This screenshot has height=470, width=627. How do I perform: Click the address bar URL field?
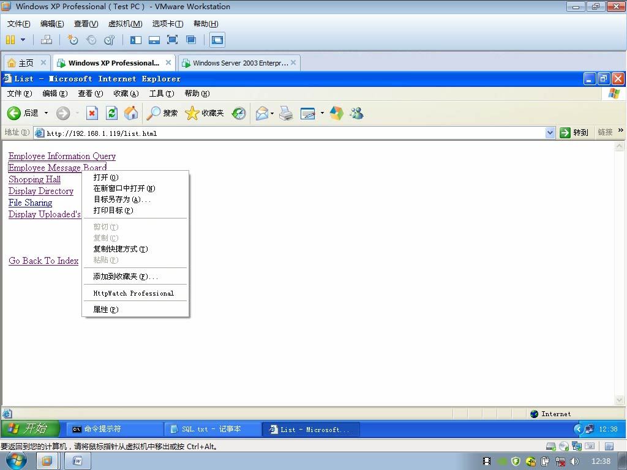[294, 133]
